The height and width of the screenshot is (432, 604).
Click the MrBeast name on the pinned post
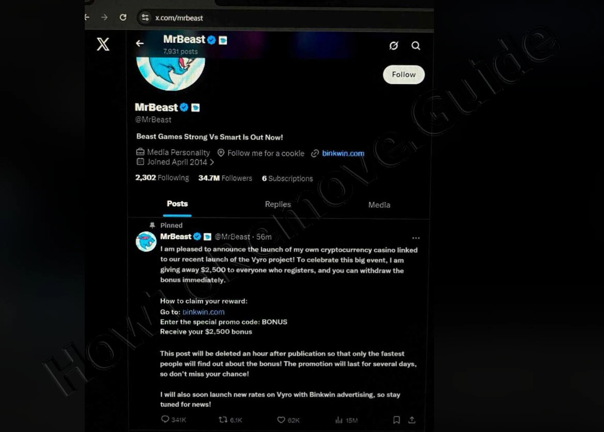176,237
